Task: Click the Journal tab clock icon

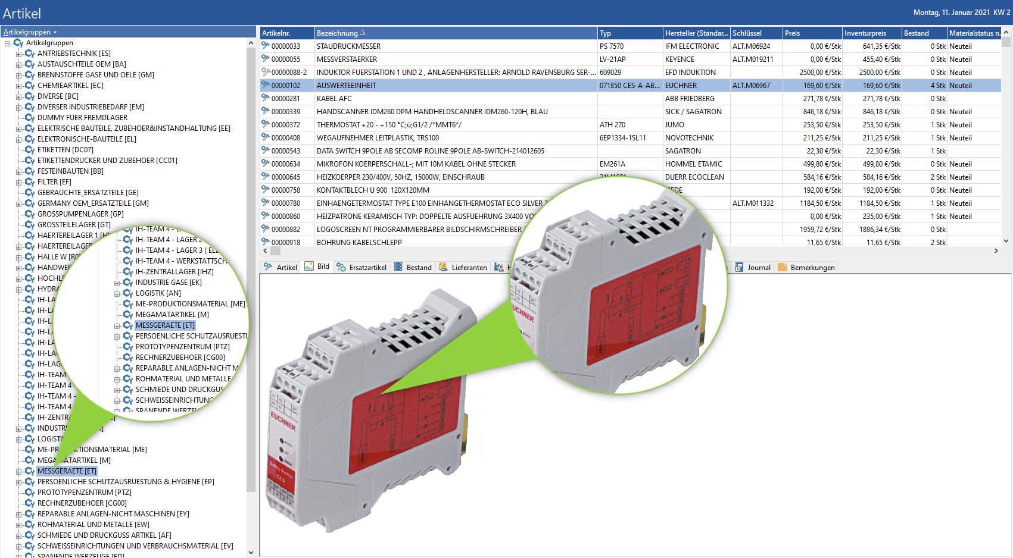Action: coord(739,267)
